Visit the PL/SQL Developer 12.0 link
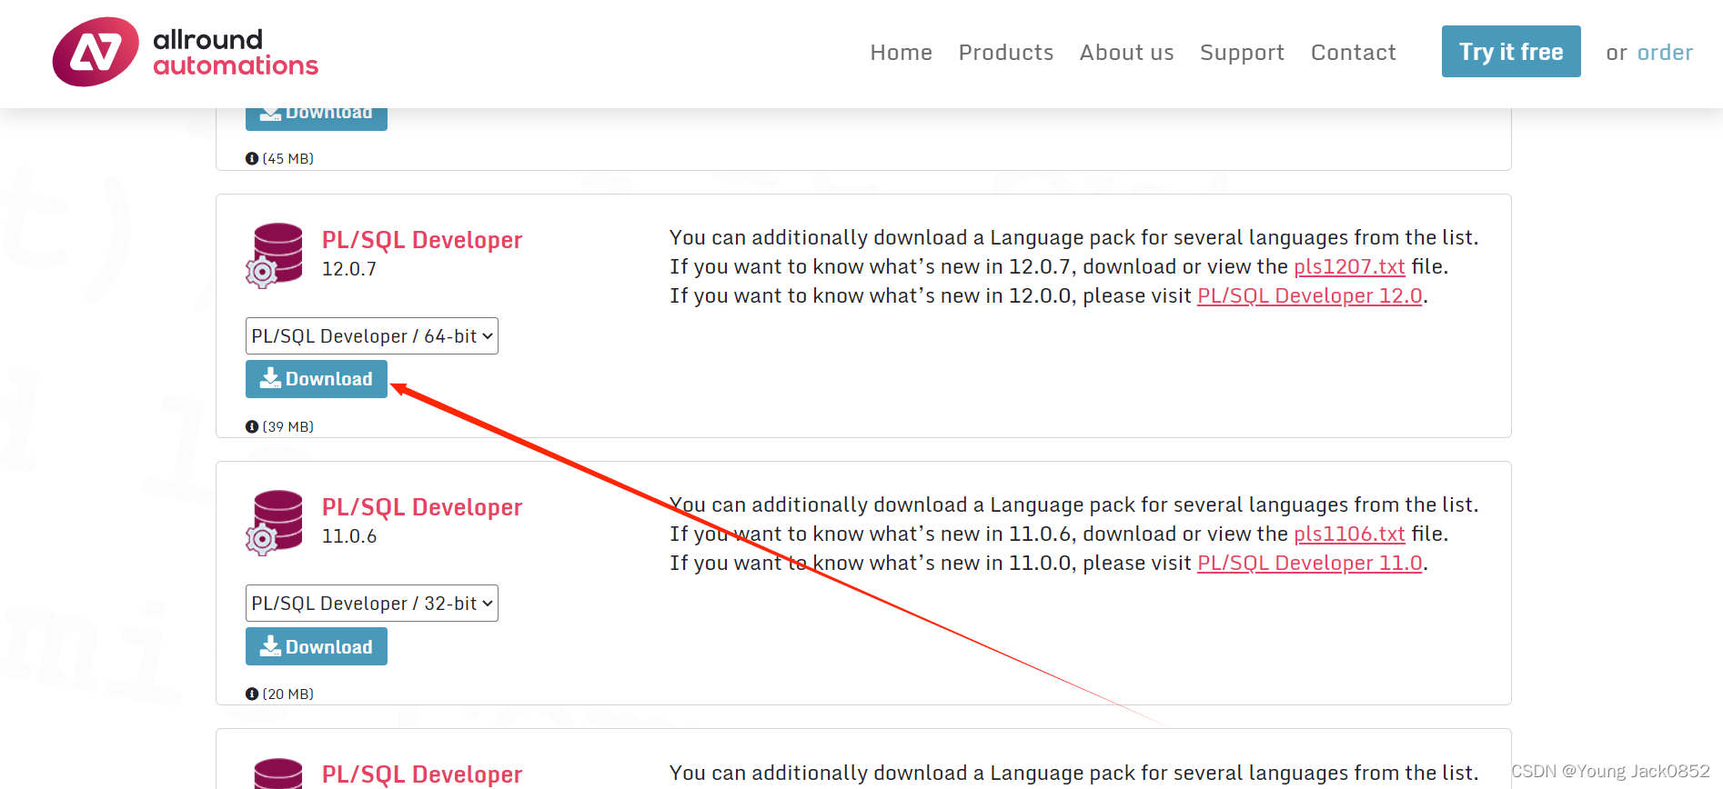 (x=1309, y=295)
